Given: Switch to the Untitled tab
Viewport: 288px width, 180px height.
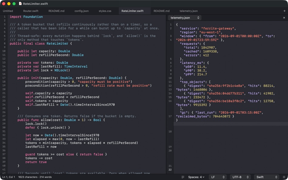Looking at the screenshot, I should click(8, 11).
